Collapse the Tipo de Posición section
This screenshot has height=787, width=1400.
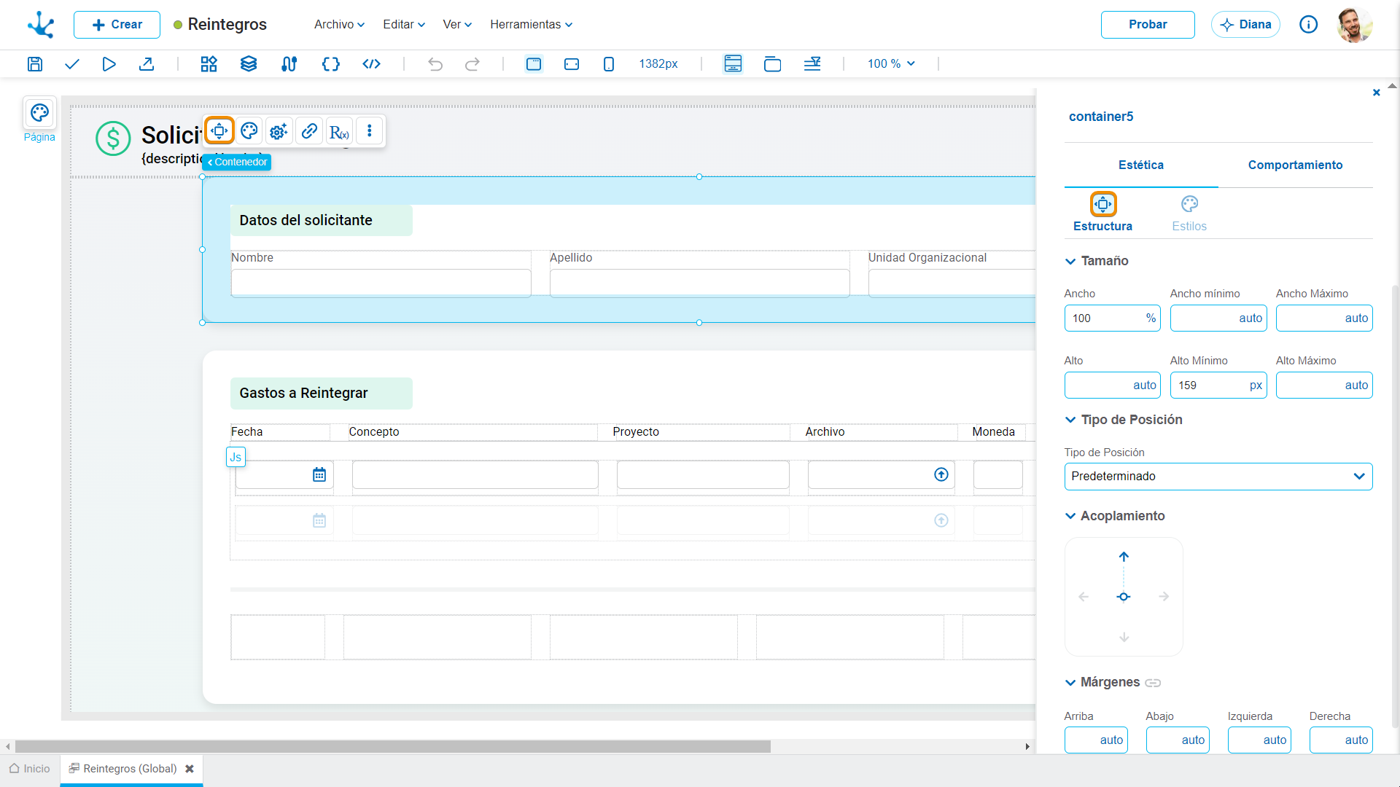[1070, 420]
